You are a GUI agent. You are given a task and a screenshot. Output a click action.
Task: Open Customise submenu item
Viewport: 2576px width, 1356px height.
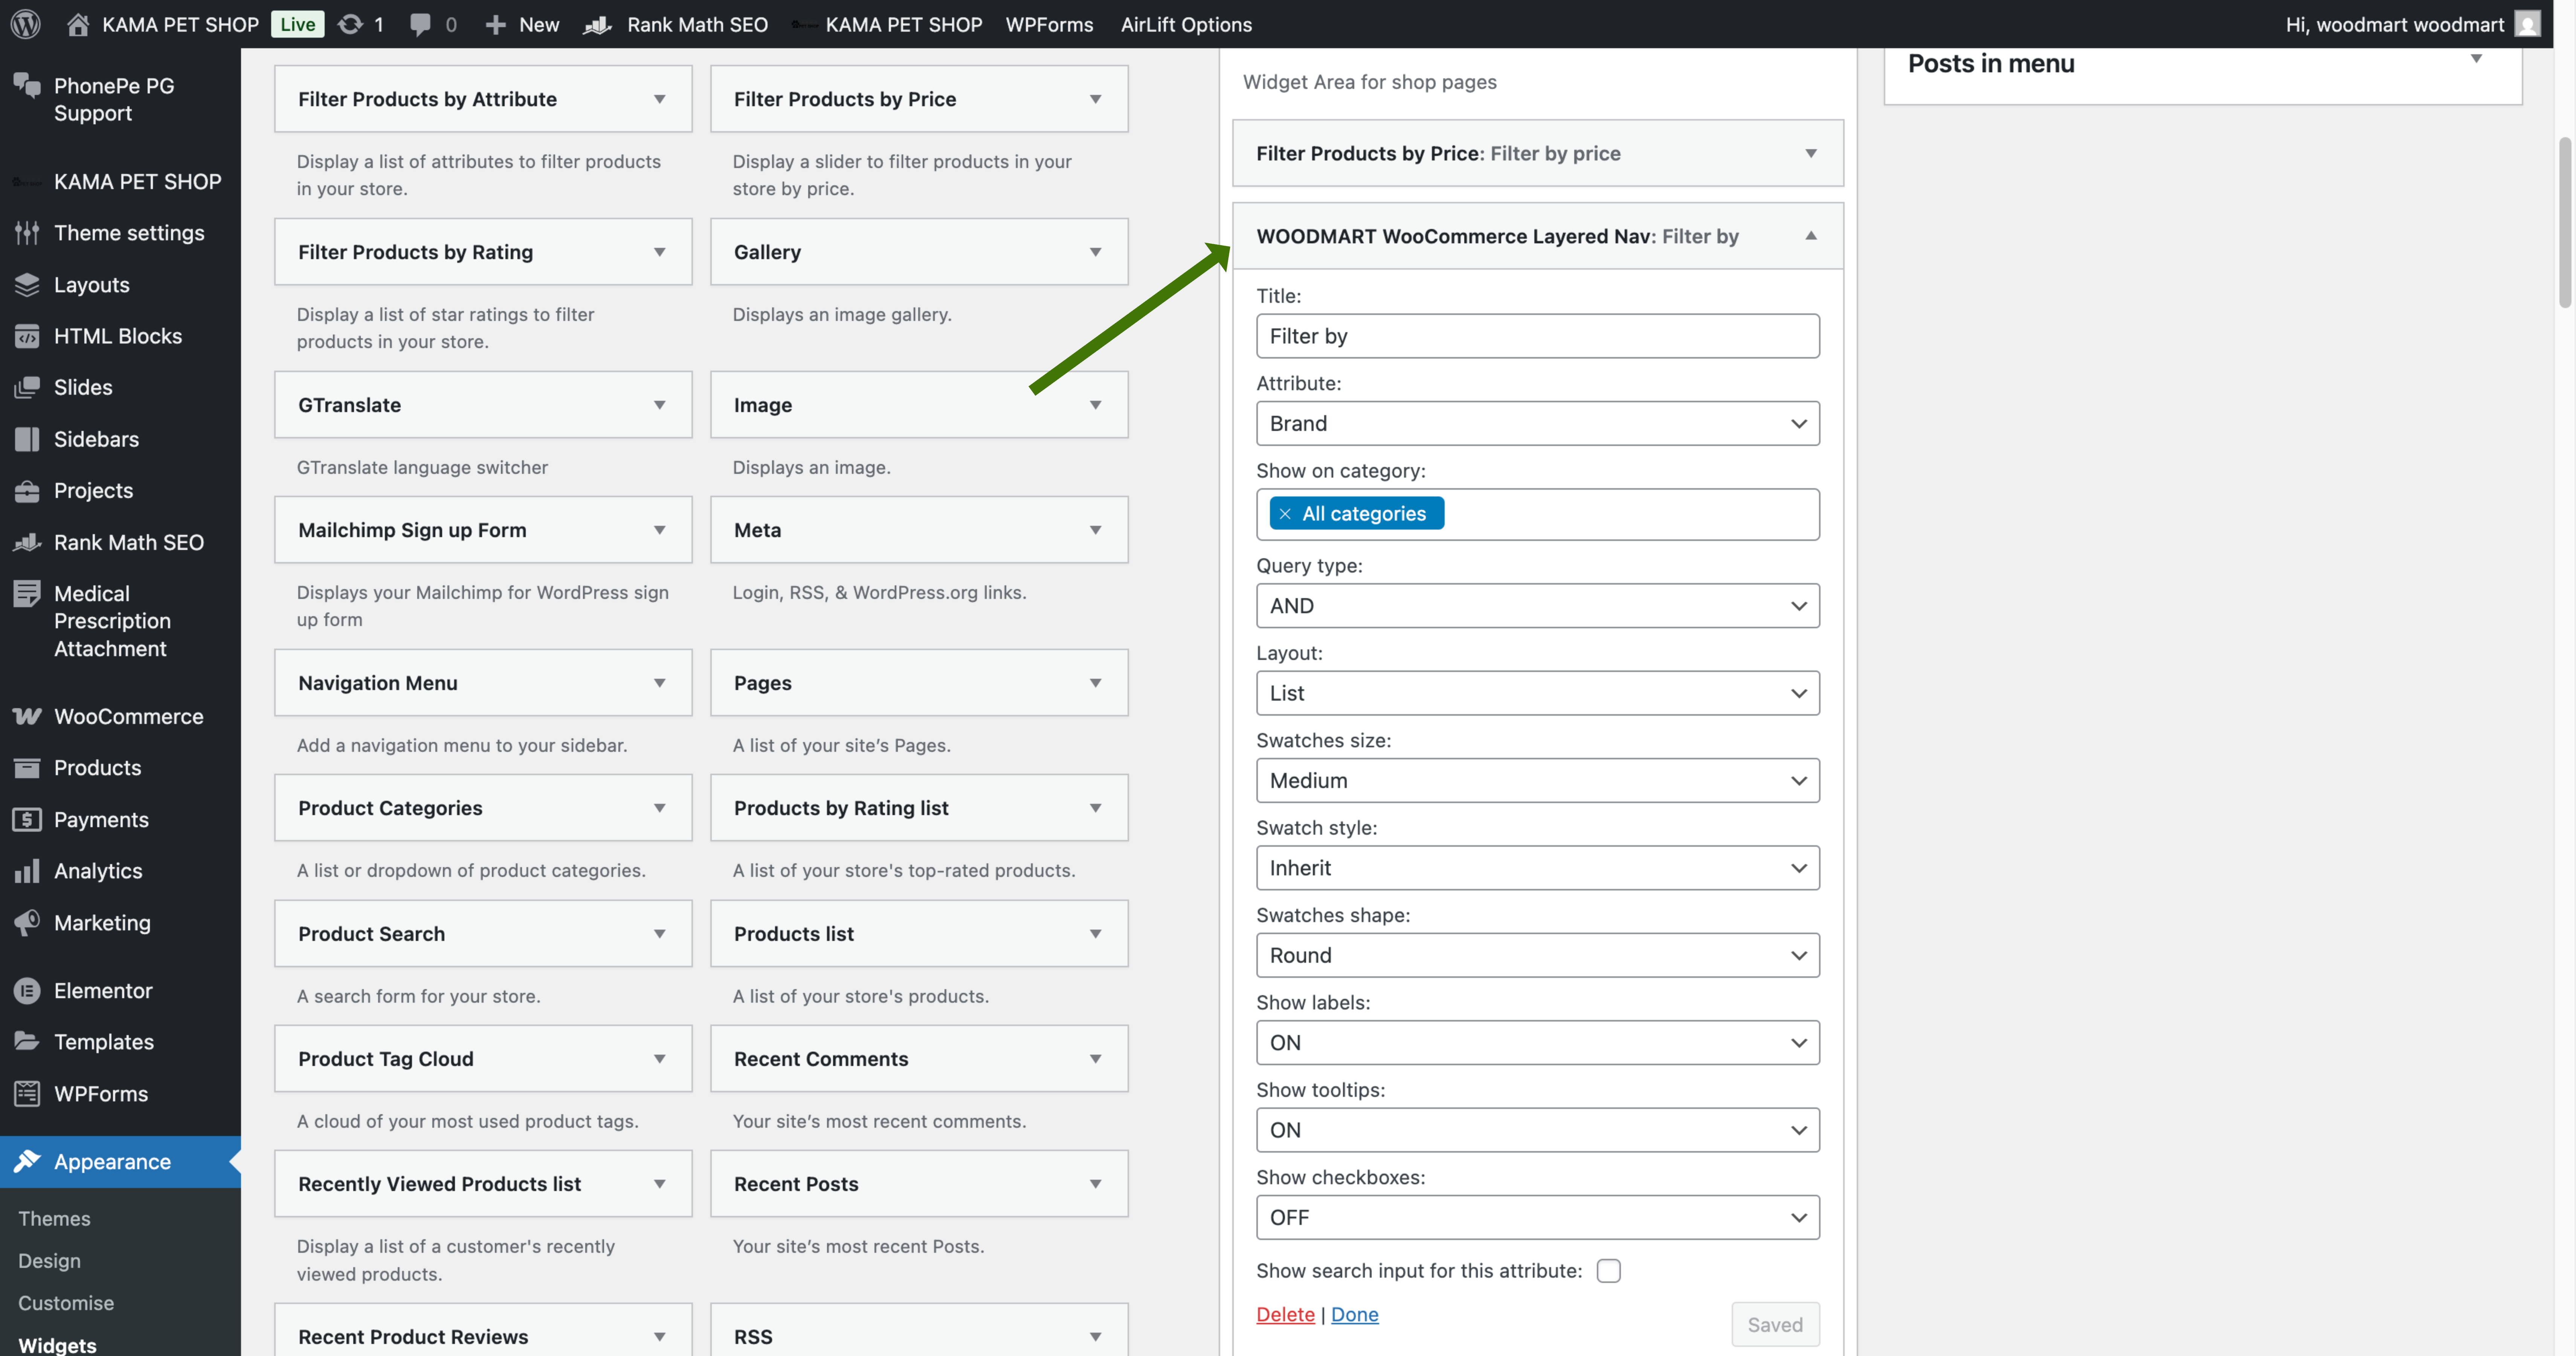click(66, 1303)
